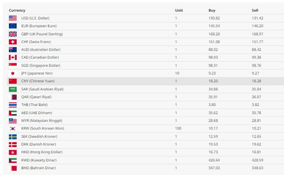Click the South Korean flag icon
The image size is (284, 175).
(13, 128)
